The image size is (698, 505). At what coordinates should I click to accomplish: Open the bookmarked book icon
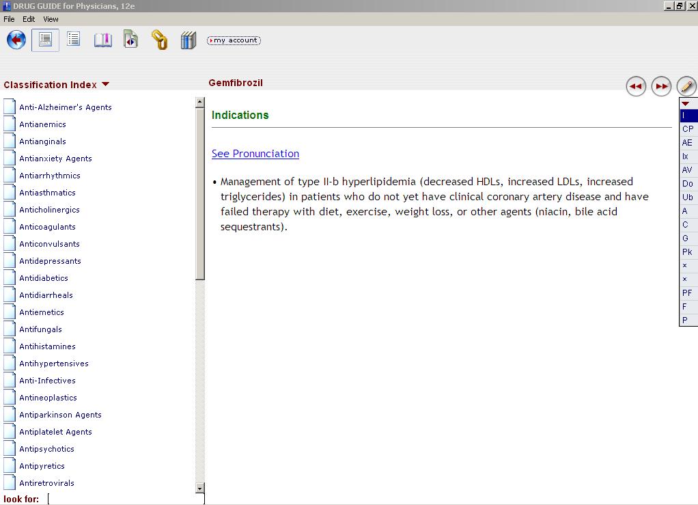pos(102,40)
